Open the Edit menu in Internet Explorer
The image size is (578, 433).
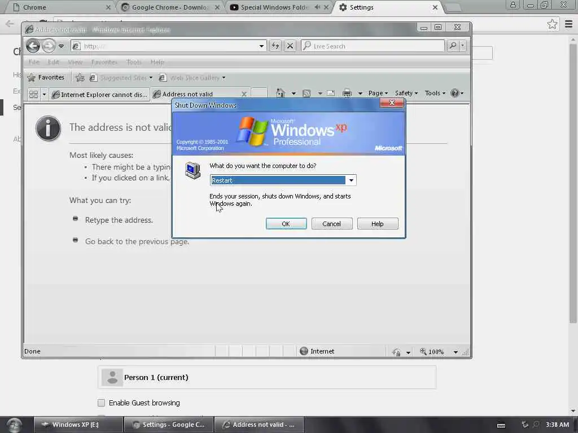53,62
